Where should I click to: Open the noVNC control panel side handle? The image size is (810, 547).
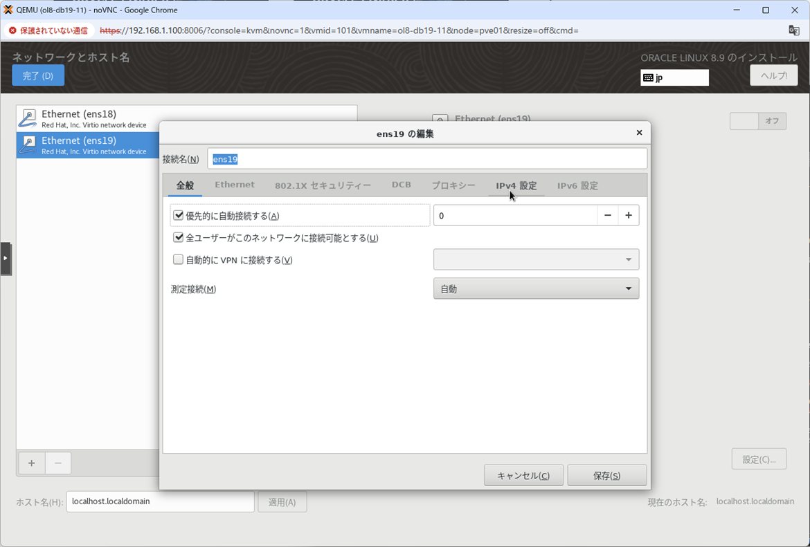pyautogui.click(x=6, y=259)
